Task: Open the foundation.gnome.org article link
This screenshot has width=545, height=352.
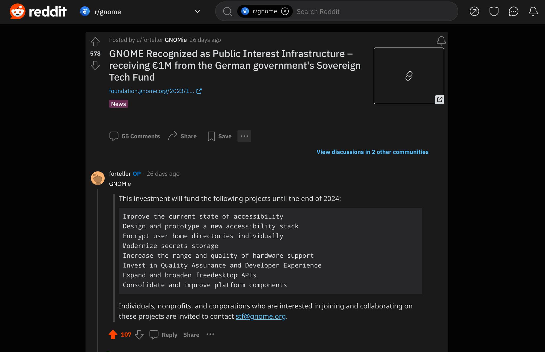Action: point(155,91)
